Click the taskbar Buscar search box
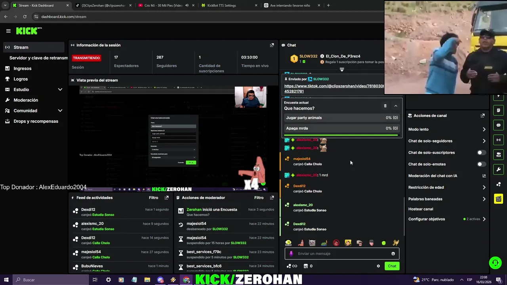The width and height of the screenshot is (507, 285). pos(50,280)
